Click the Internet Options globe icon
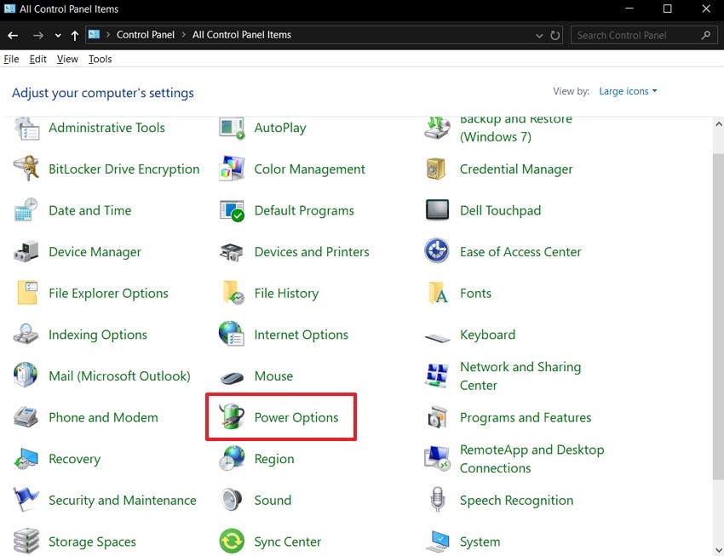 [x=232, y=334]
